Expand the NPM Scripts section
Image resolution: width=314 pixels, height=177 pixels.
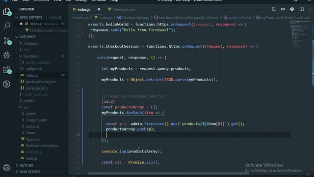tap(30, 172)
